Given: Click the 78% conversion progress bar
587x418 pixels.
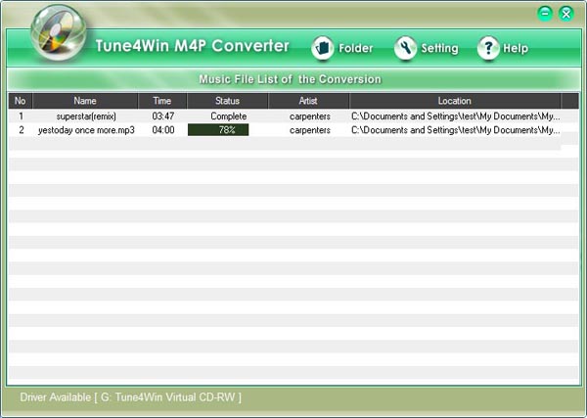Looking at the screenshot, I should [x=218, y=130].
